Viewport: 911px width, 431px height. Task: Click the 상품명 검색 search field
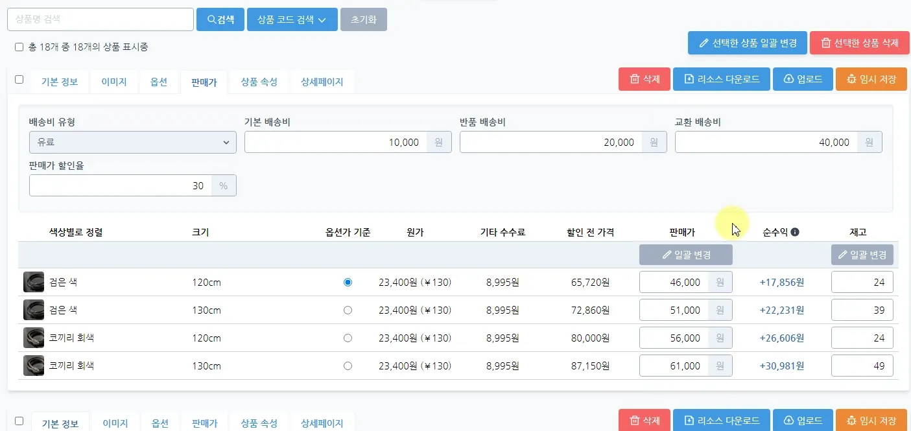(x=101, y=19)
